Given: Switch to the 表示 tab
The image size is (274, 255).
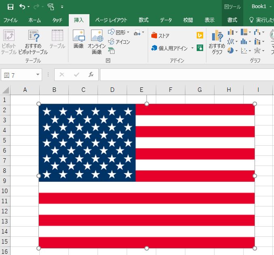Looking at the screenshot, I should click(x=210, y=20).
